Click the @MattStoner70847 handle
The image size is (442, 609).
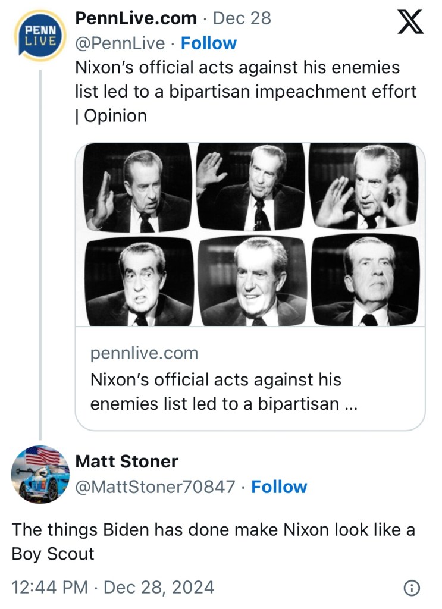[155, 487]
